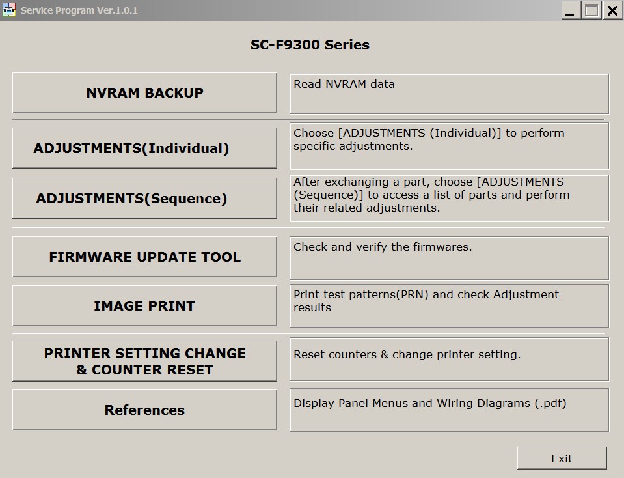
Task: Click the SC-F9300 Series heading
Action: click(x=310, y=45)
